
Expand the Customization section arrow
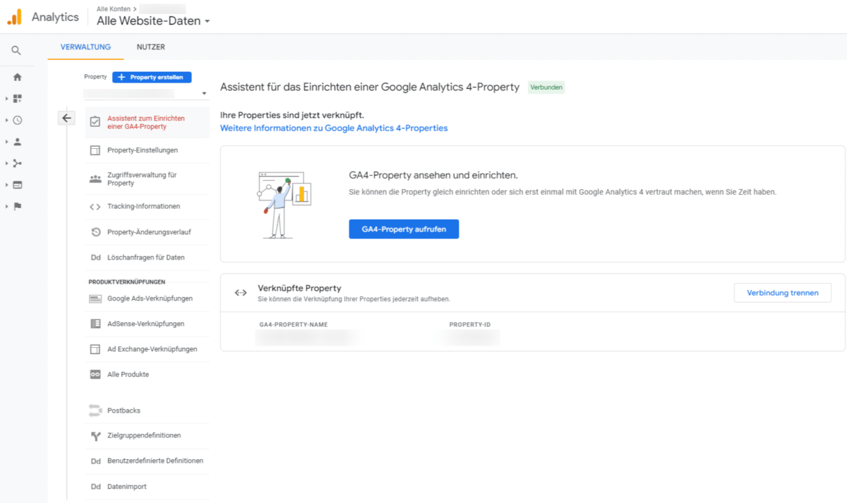point(7,99)
